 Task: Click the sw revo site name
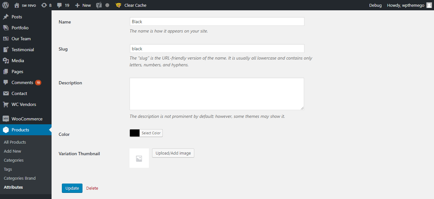click(x=29, y=5)
